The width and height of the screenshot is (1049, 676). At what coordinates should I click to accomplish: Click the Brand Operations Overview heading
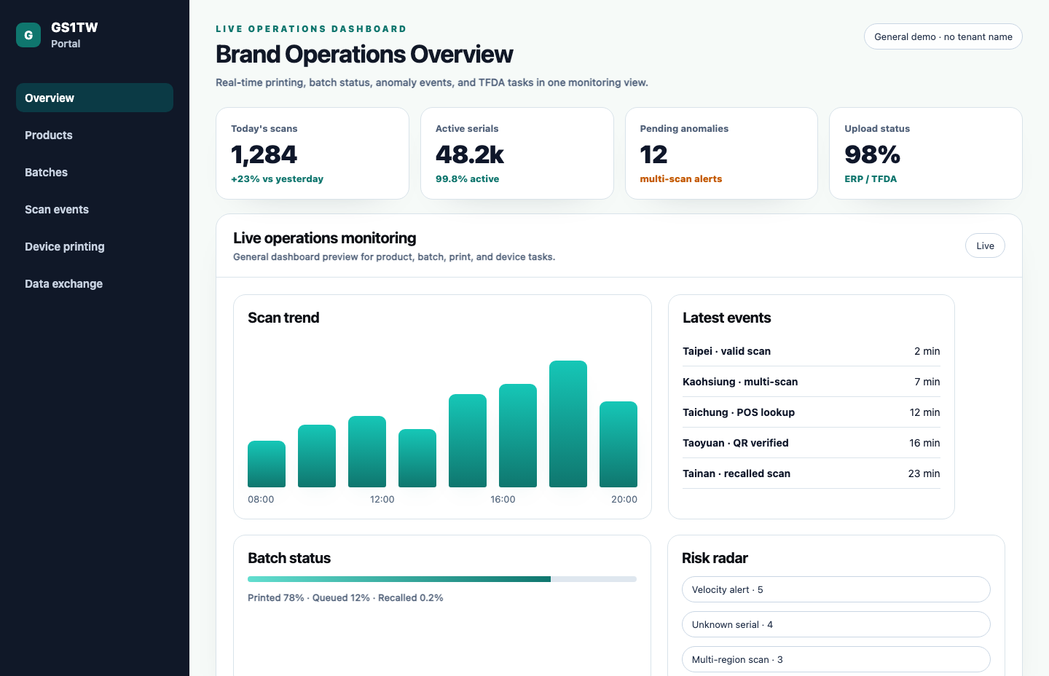click(x=364, y=54)
